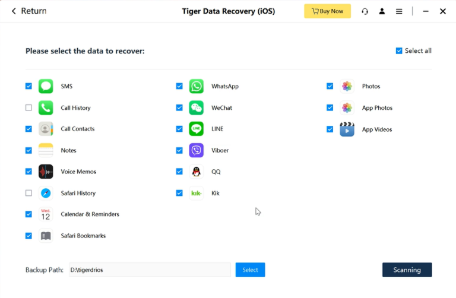Click the Voice Memos icon

click(46, 172)
